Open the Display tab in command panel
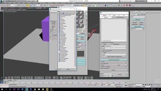 pos(141,12)
